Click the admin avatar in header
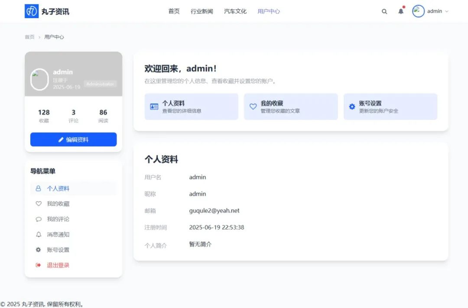Screen dimensions: 468x308 point(418,11)
